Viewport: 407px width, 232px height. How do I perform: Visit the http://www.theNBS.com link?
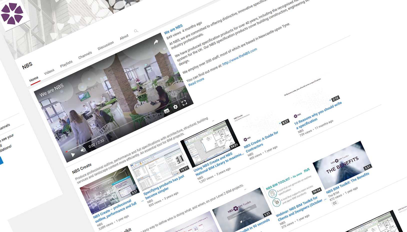pos(239,56)
